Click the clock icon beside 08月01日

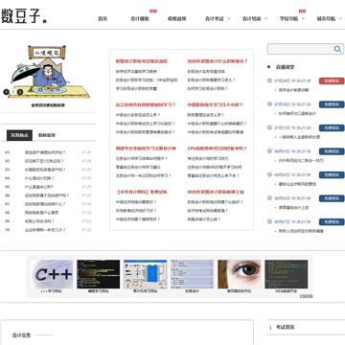coord(269,151)
